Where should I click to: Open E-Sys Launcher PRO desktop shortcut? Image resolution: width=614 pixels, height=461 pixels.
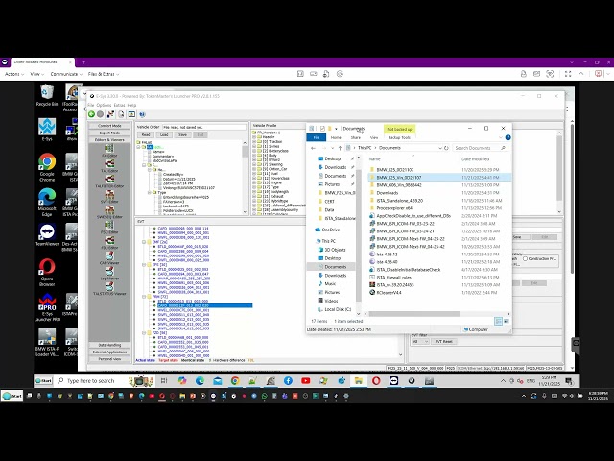point(47,307)
